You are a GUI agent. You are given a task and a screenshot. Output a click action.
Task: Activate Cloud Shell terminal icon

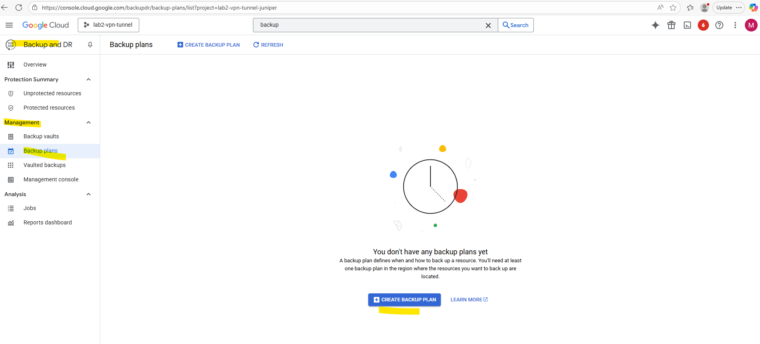(x=687, y=25)
